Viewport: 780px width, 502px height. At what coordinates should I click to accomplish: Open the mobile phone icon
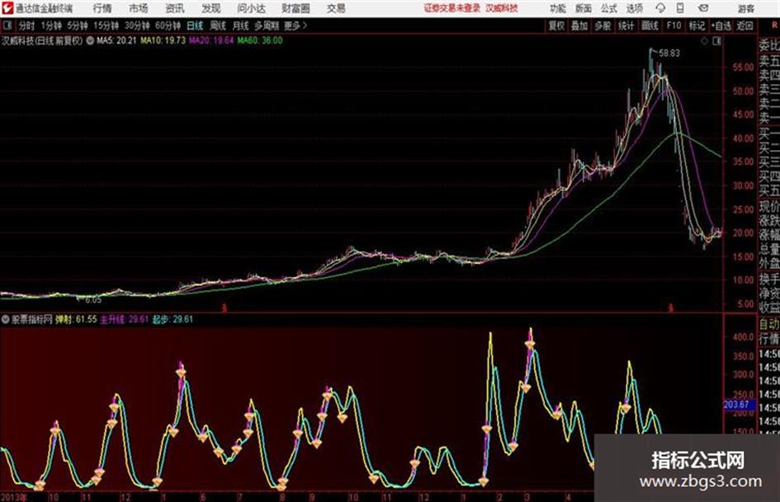click(x=680, y=8)
